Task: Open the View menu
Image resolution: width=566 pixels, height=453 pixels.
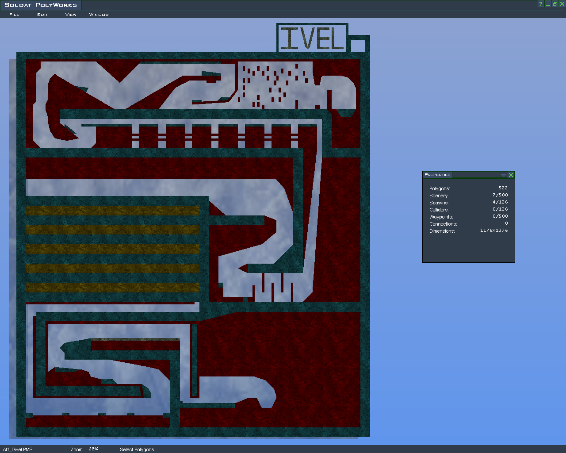Action: click(71, 15)
